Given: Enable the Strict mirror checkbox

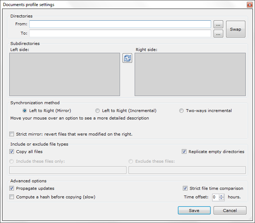Looking at the screenshot, I should (x=12, y=134).
